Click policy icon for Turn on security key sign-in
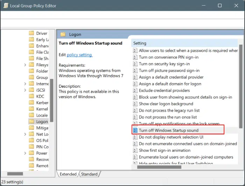Viewport: 245px width, 186px height. click(x=135, y=64)
